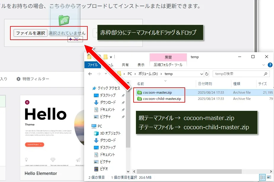Toggle large thumbnails view in the status bar

click(x=269, y=178)
